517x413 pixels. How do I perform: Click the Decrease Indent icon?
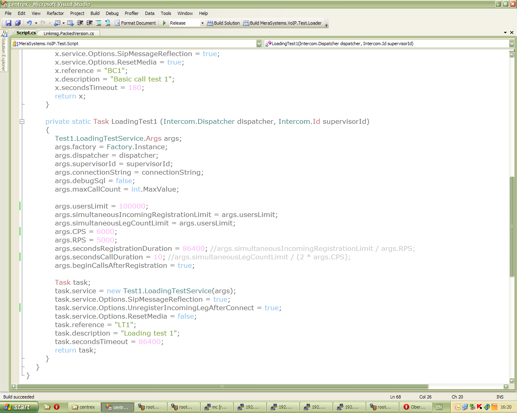(80, 23)
